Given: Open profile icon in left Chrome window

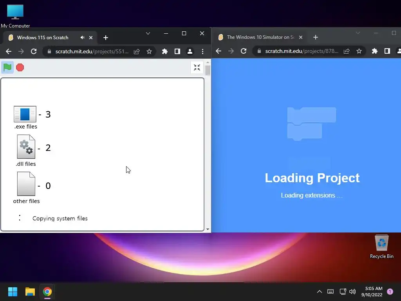Looking at the screenshot, I should click(x=190, y=51).
